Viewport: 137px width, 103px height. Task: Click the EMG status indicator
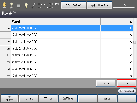click(41, 4)
